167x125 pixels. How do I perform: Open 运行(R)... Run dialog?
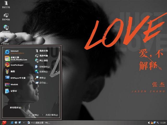point(41,83)
